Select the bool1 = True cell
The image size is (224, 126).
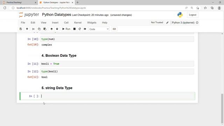coord(117,64)
